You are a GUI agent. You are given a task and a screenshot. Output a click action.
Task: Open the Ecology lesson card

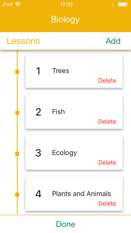tap(74, 153)
